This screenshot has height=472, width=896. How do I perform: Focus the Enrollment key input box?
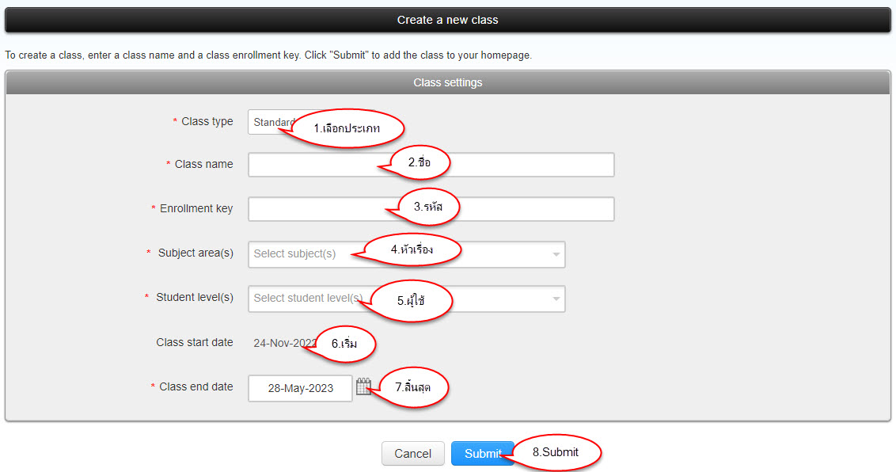coord(317,209)
